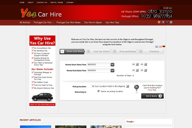Image resolution: width=192 pixels, height=128 pixels.
Task: Click the ONLY AT YES-CAR-HIRE.CO.UK banner
Action: (x=42, y=105)
